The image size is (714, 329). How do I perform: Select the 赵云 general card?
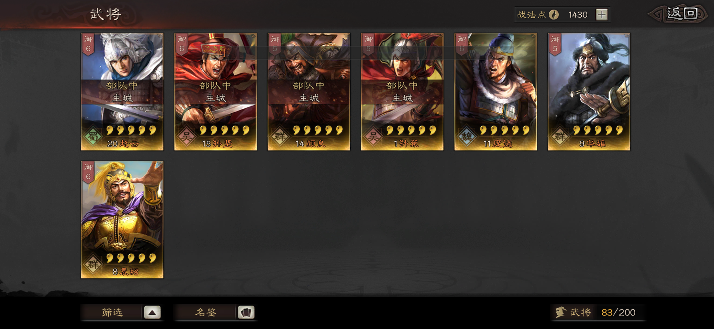point(122,92)
